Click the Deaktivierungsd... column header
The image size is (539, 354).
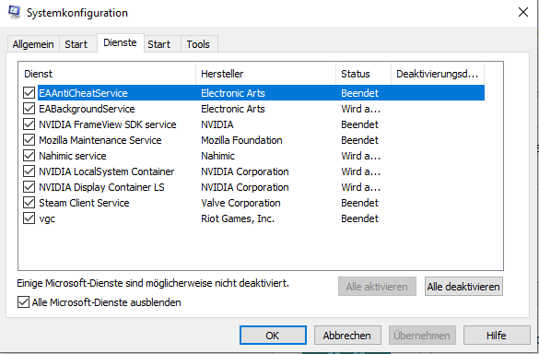(x=438, y=74)
